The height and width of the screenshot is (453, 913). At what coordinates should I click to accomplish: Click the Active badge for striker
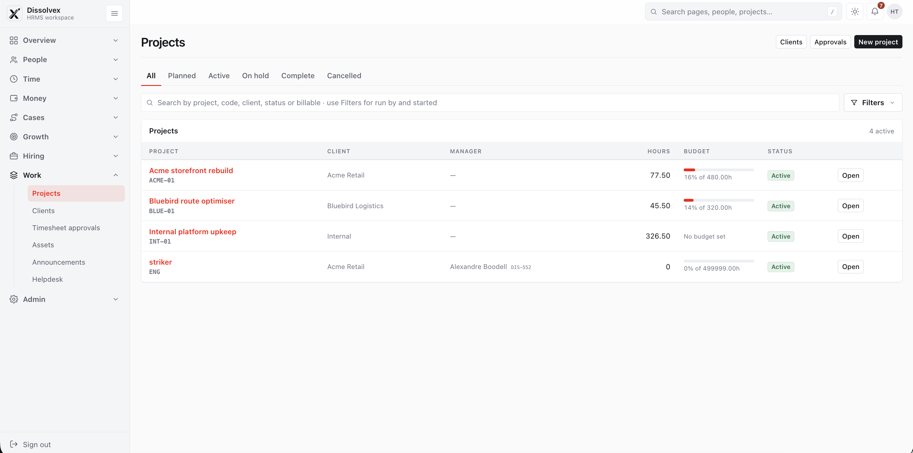tap(781, 267)
